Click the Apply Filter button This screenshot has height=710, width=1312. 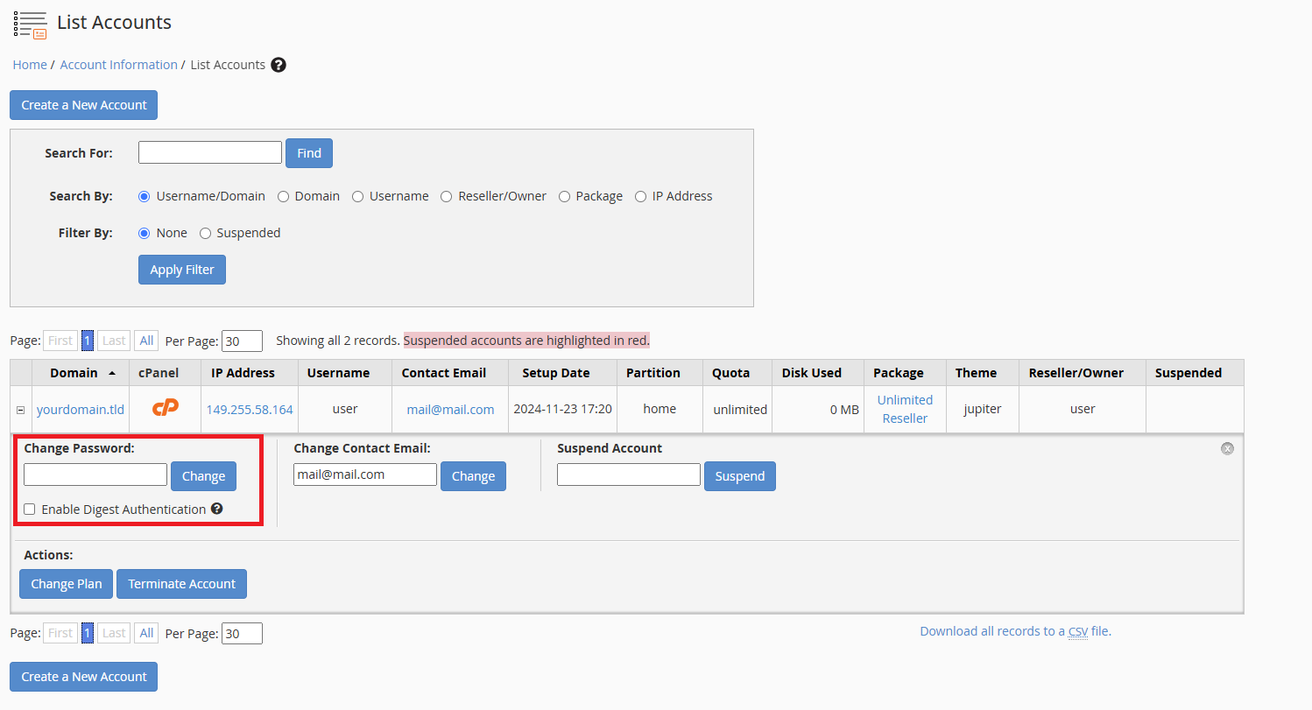point(182,270)
